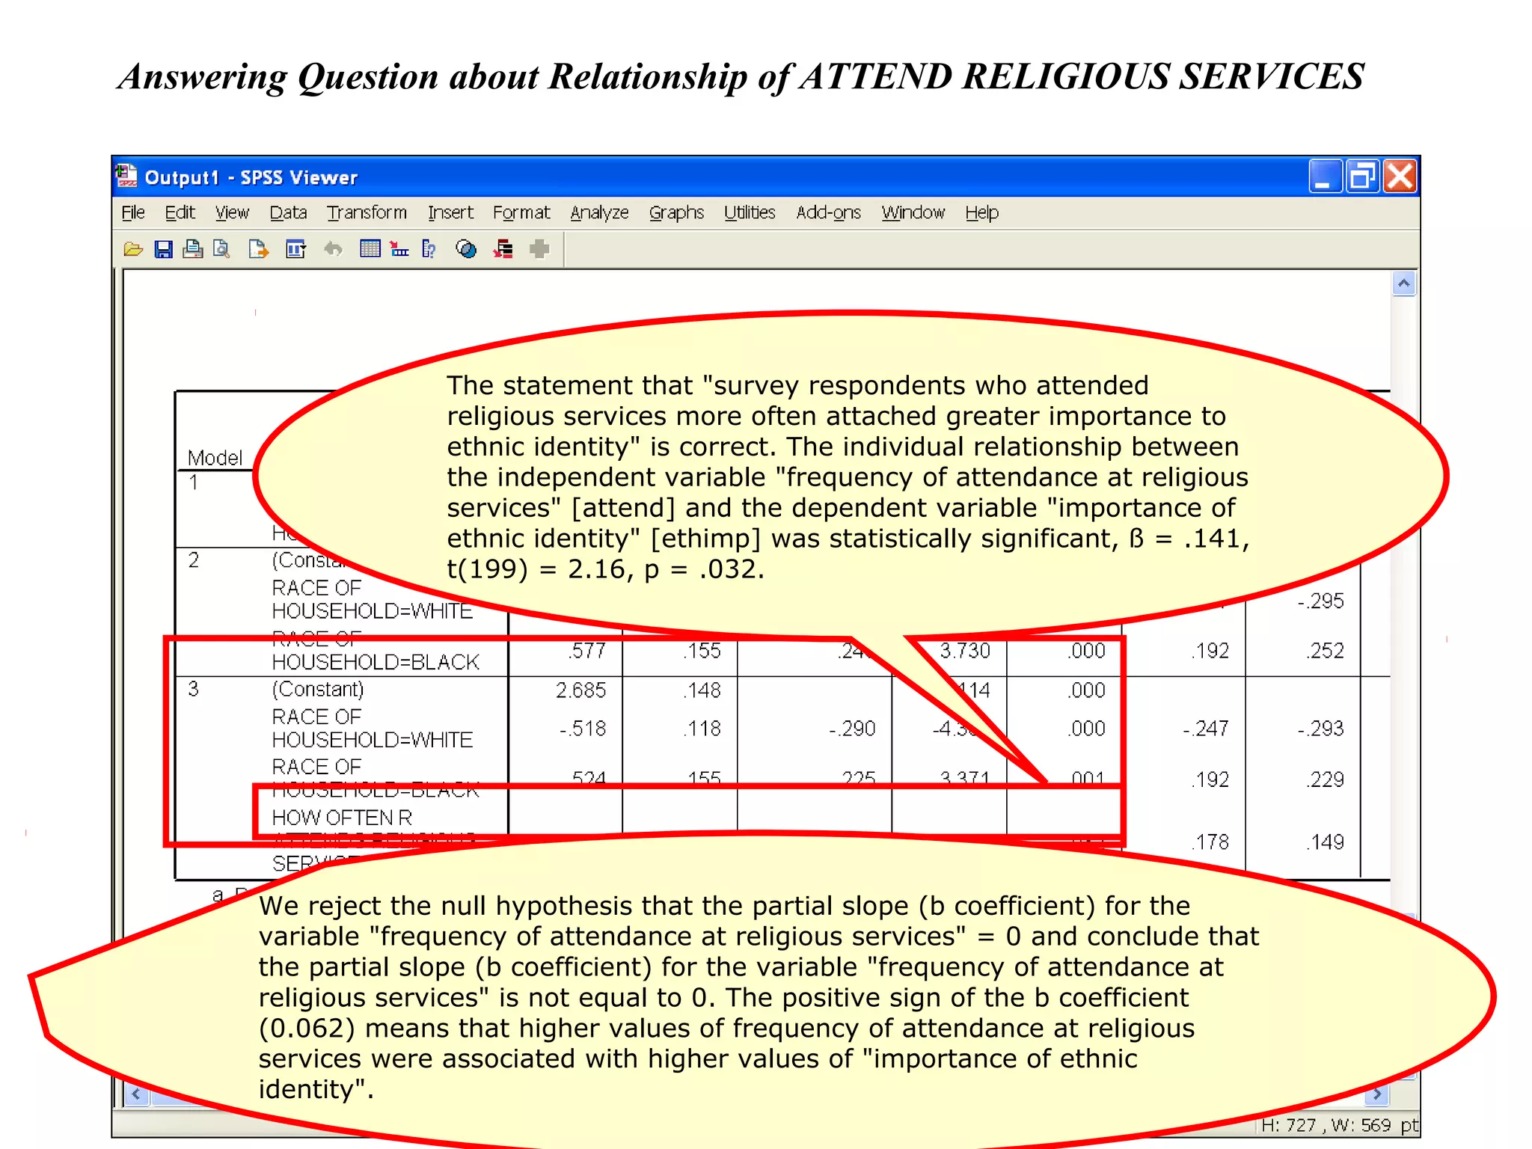Click the Variables info question-mark icon
Screen dimensions: 1532x1149
click(x=429, y=249)
